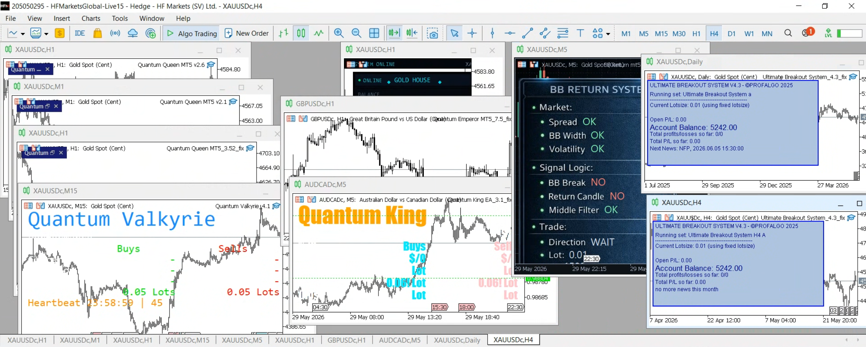Switch timeframe to M5
Viewport: 866px width, 347px height.
point(644,34)
